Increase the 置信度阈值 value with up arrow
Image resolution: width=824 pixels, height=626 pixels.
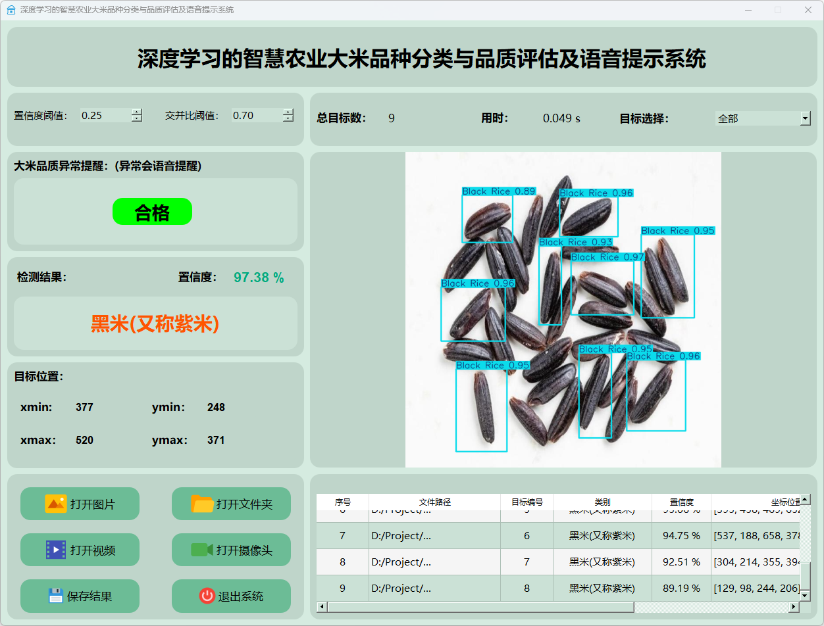point(136,112)
